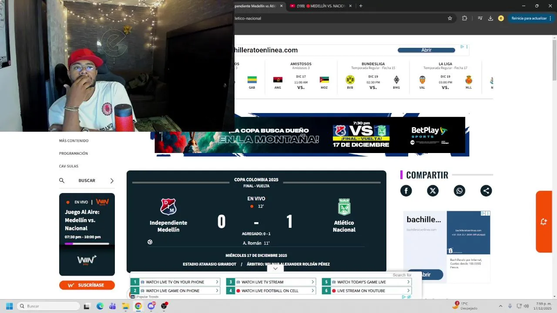Click the Valencia VAL crest
Viewport: 557px width, 313px height.
click(422, 80)
